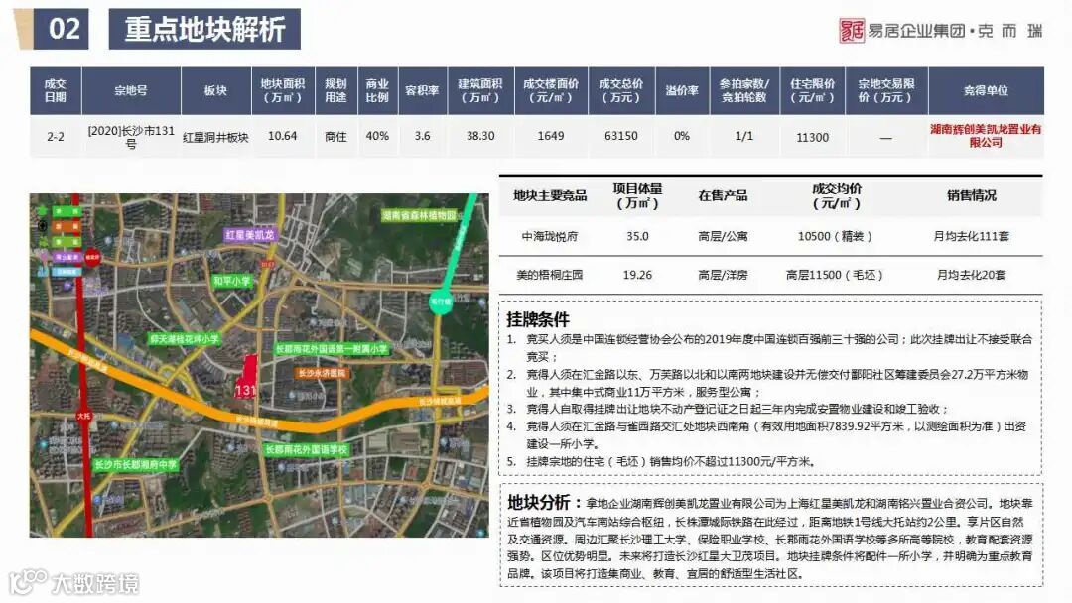Click the 容积率 column header
1072x603 pixels.
tap(422, 90)
